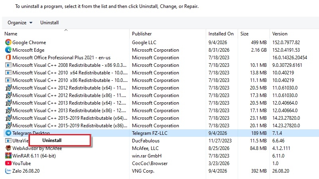Screen dimensions: 319x179
Task: Click the Telegram FZ-LLC publisher cell
Action: click(x=150, y=133)
